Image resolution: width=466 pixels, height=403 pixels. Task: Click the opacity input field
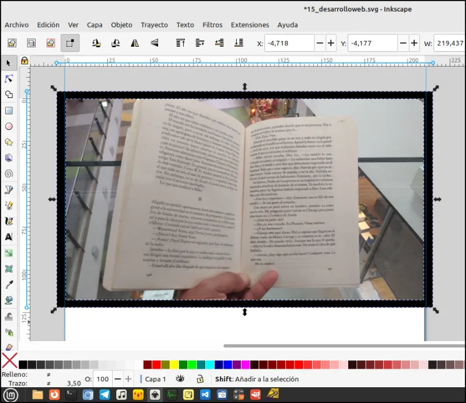click(x=103, y=379)
